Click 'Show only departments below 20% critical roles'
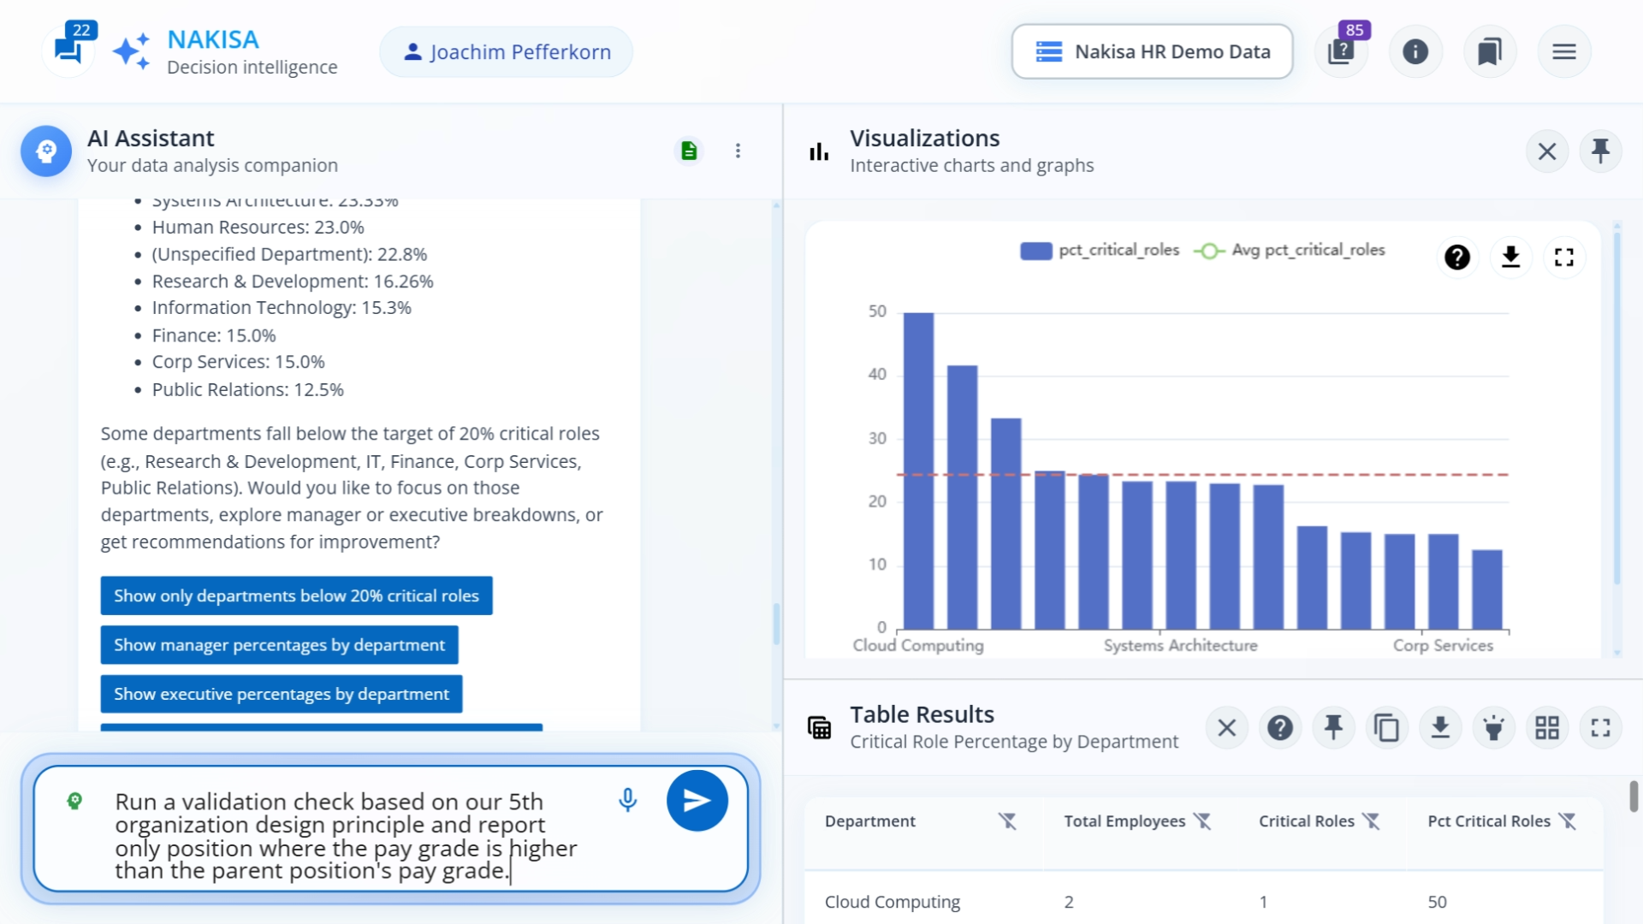This screenshot has height=924, width=1643. [296, 595]
